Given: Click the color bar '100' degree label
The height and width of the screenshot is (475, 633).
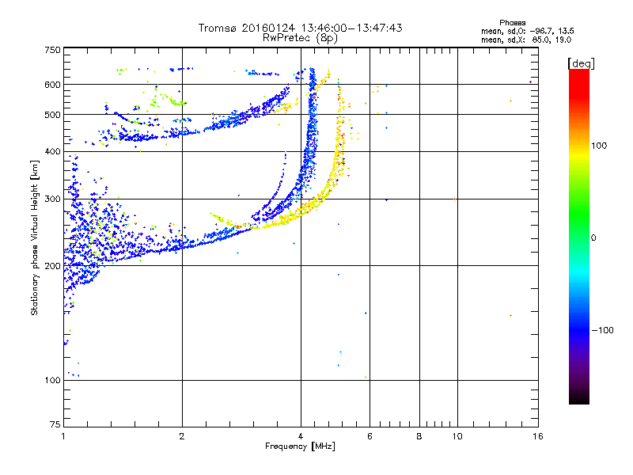Looking at the screenshot, I should point(599,146).
